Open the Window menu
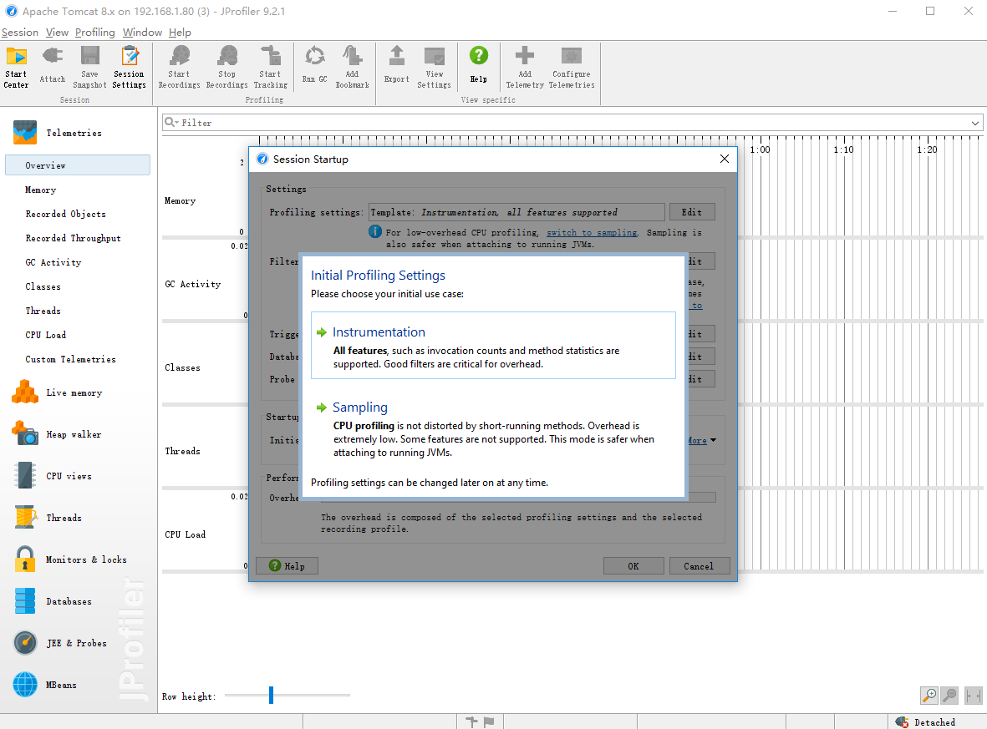The width and height of the screenshot is (987, 729). 142,32
